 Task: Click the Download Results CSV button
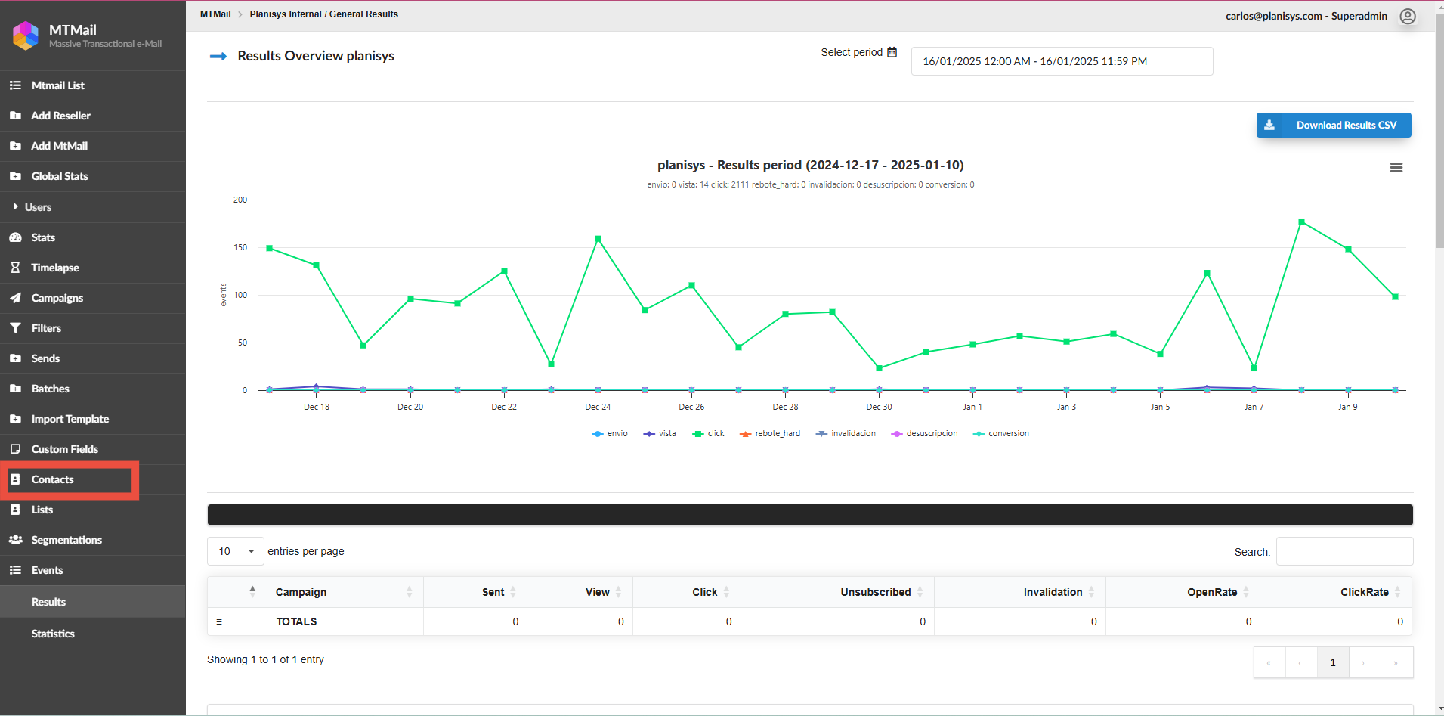(1333, 126)
